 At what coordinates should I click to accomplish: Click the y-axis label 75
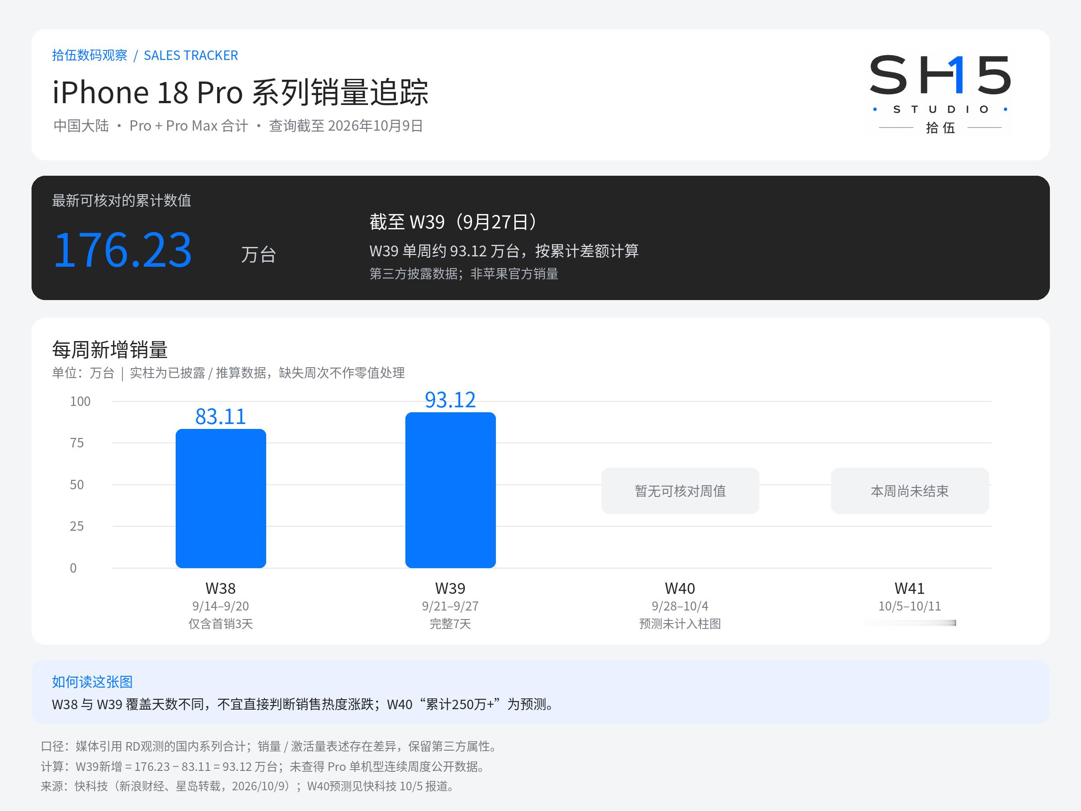click(x=77, y=443)
